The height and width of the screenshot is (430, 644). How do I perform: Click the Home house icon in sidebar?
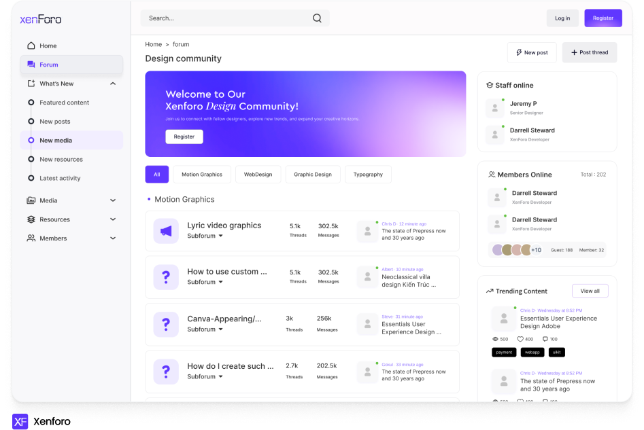pyautogui.click(x=31, y=46)
